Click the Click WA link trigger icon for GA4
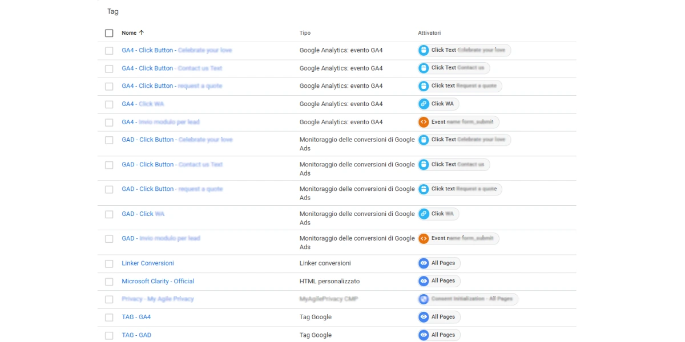This screenshot has width=685, height=342. tap(424, 104)
